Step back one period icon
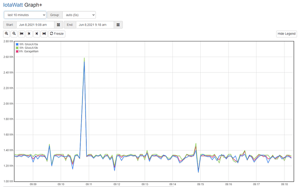Screen dimensions: 301x187 click(x=29, y=34)
